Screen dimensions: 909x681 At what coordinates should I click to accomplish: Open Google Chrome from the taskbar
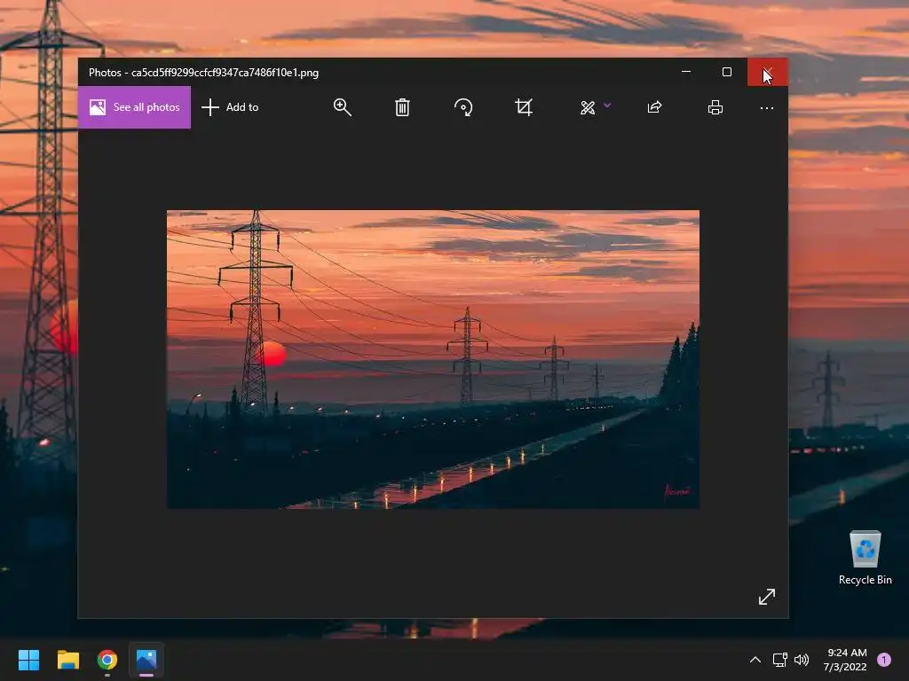pyautogui.click(x=107, y=660)
